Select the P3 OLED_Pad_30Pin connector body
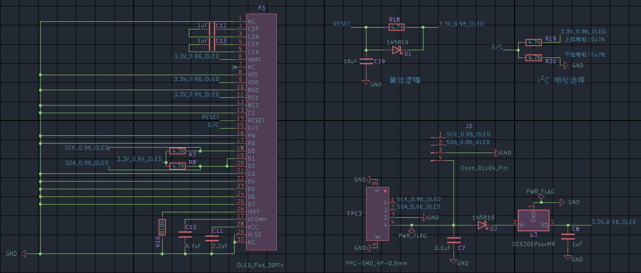Viewport: 641px width, 273px height. [x=261, y=131]
